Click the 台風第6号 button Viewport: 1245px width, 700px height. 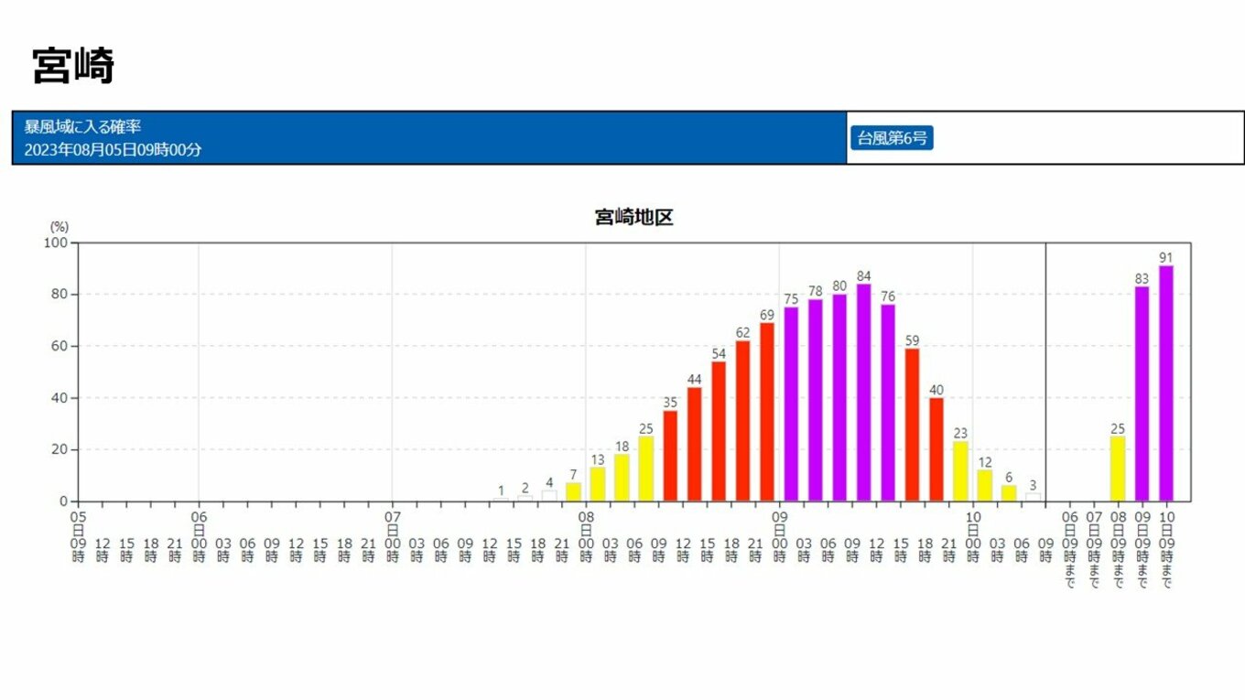click(x=891, y=139)
